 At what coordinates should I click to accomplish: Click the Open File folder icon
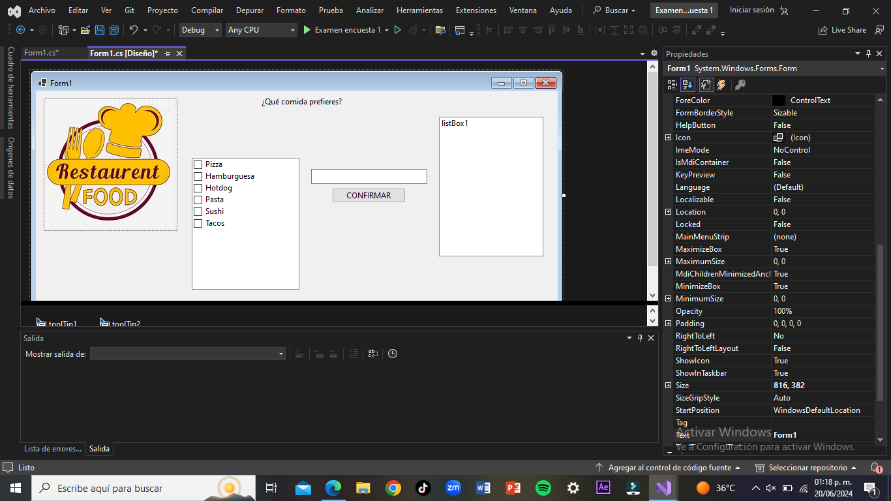coord(85,30)
